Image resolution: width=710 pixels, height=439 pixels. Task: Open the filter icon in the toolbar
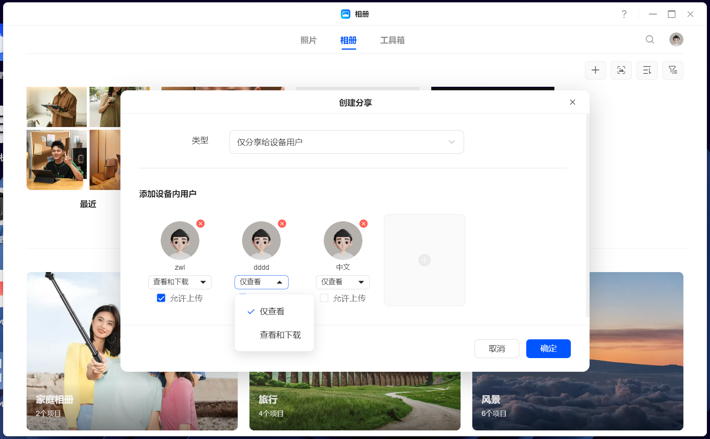(672, 70)
